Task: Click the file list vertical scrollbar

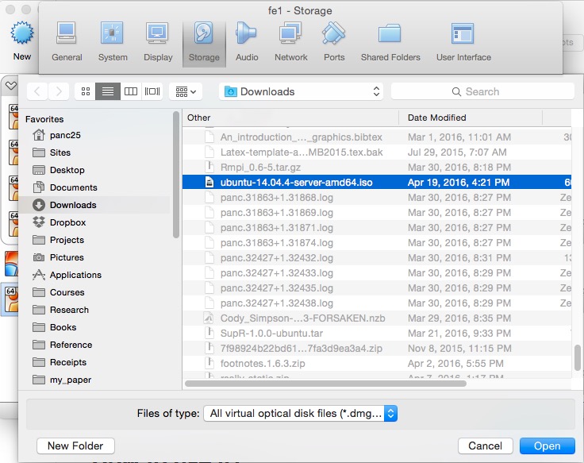Action: 577,357
